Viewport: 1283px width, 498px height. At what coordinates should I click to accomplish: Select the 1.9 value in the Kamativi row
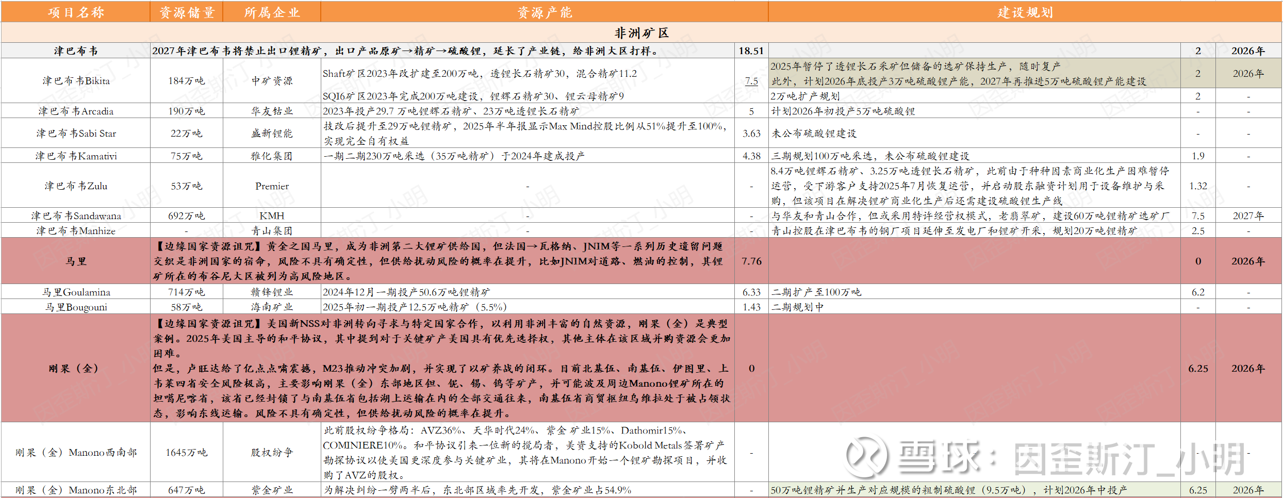pos(1198,156)
